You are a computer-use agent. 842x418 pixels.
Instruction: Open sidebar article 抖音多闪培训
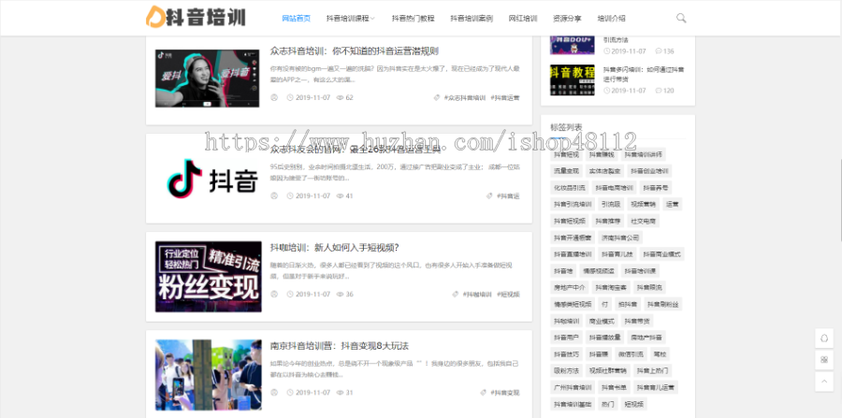pos(644,74)
